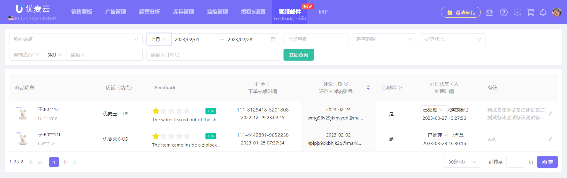
Task: Click email 4plpjx9dxbhjk2q@mark...
Action: pos(334,143)
